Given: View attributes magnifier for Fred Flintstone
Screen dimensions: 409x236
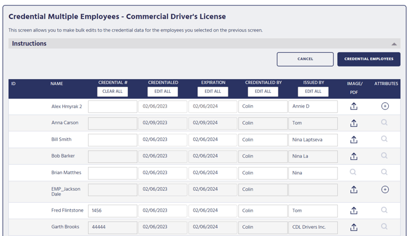Looking at the screenshot, I should [384, 210].
